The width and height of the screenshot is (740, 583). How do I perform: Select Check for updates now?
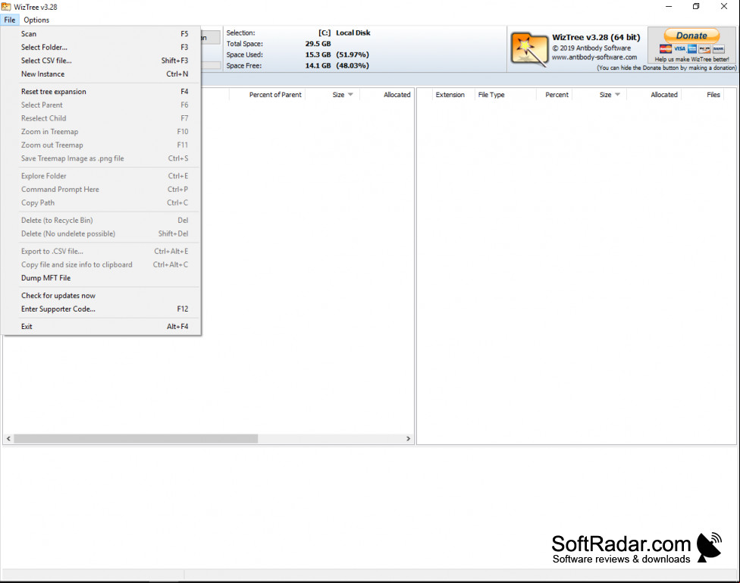point(101,296)
